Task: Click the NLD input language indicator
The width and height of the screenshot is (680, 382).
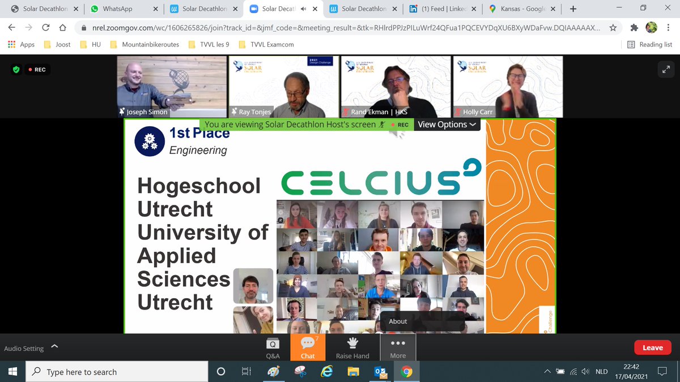Action: 602,372
